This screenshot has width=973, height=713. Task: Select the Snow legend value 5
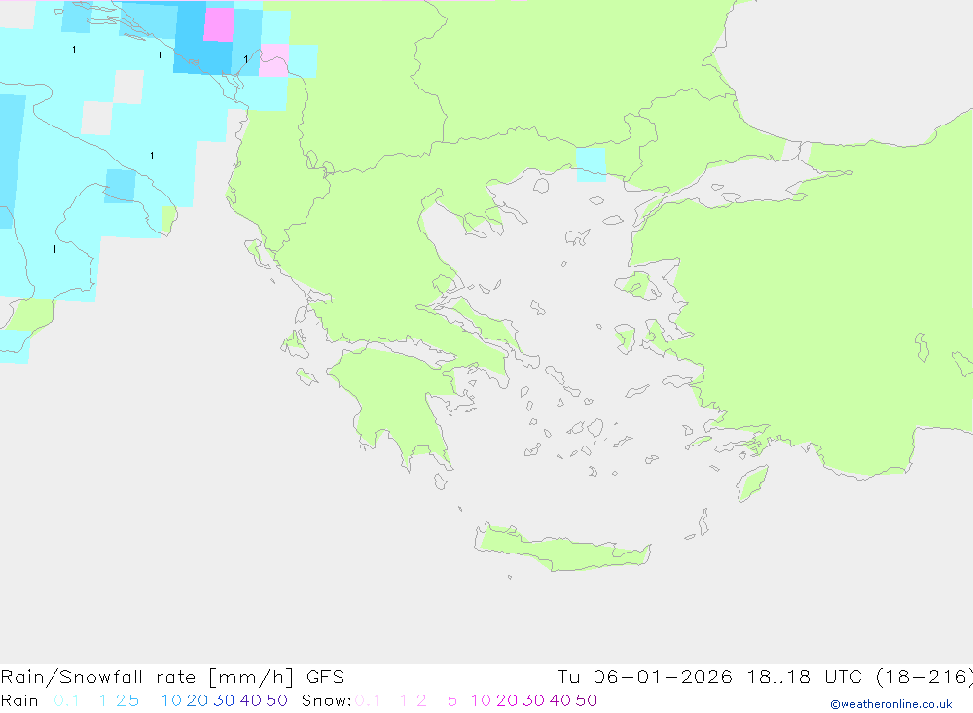click(452, 700)
